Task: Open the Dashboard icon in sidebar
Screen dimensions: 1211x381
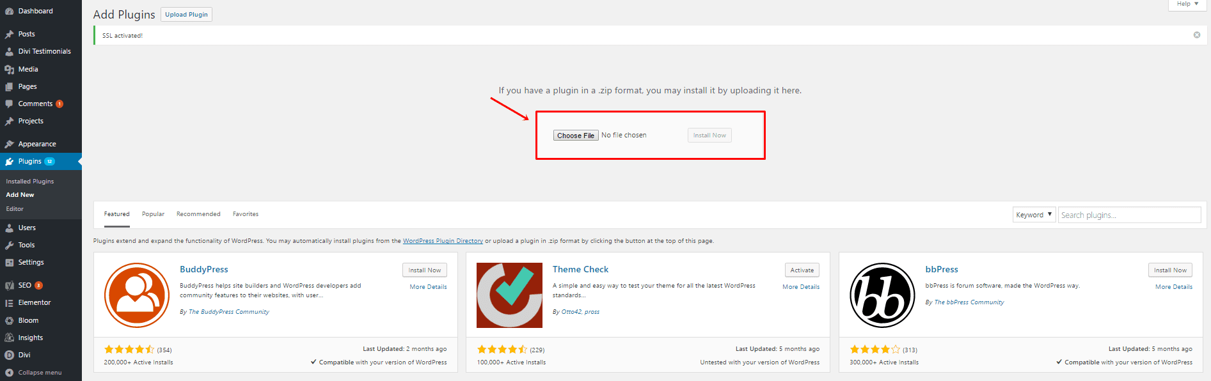Action: 9,12
